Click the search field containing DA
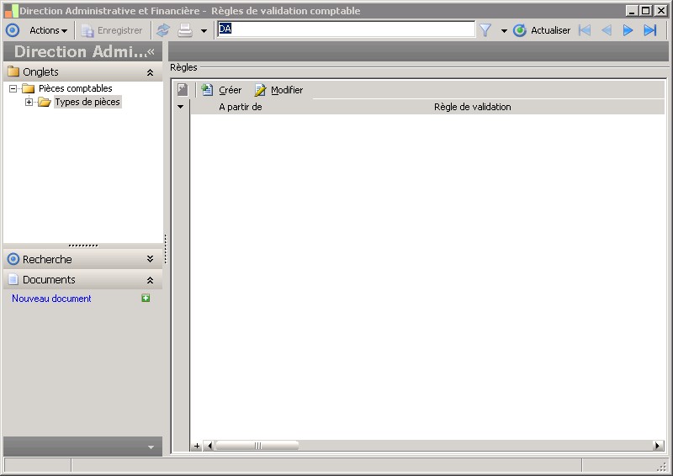Viewport: 673px width, 476px height. click(x=346, y=29)
